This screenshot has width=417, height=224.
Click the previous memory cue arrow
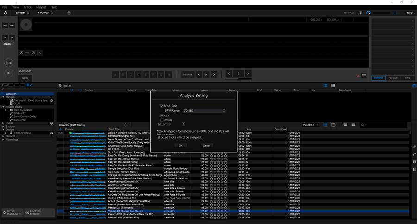click(x=199, y=75)
